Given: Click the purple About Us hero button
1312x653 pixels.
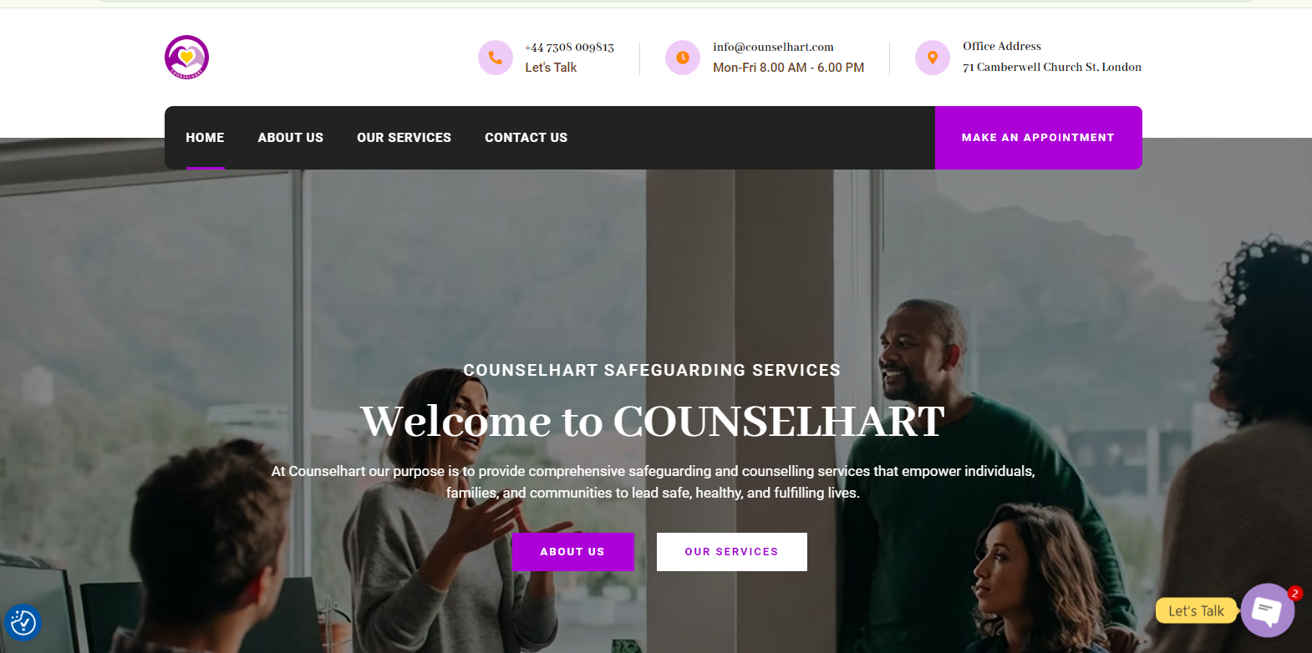Looking at the screenshot, I should (x=573, y=552).
